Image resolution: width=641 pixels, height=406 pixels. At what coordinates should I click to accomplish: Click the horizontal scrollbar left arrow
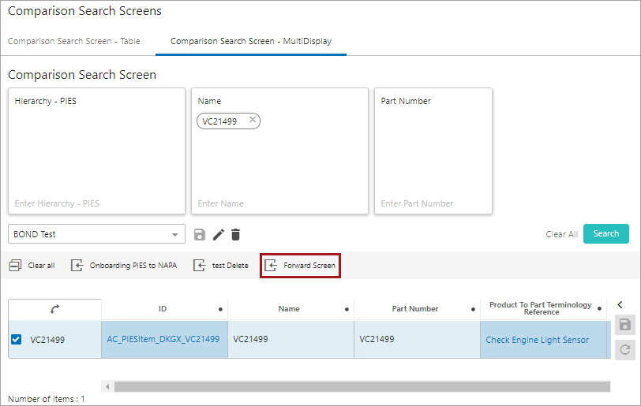(x=107, y=386)
